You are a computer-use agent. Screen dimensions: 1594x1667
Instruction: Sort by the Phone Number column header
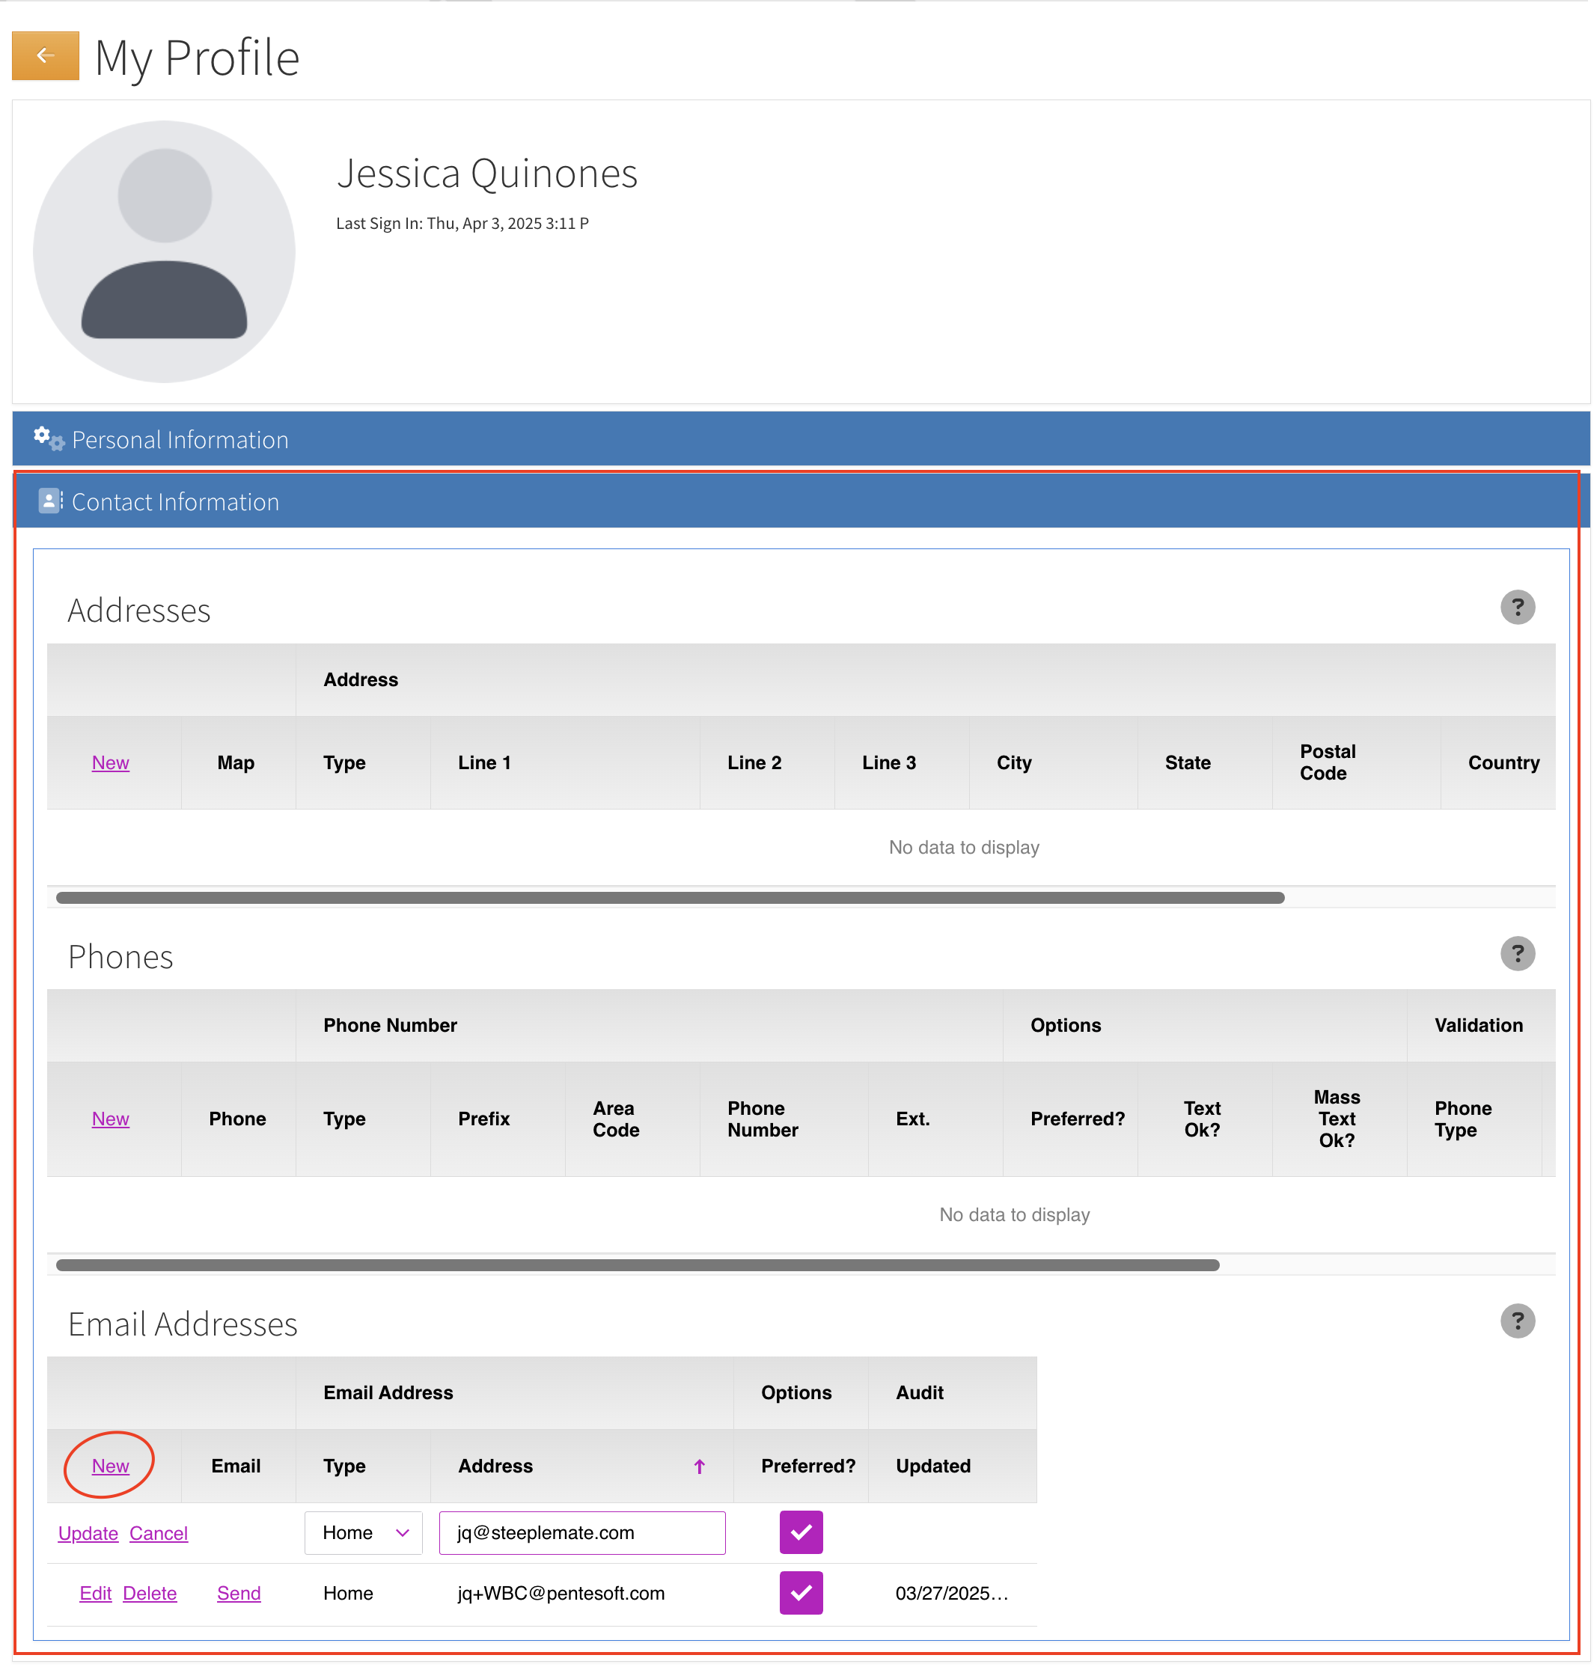pos(784,1119)
